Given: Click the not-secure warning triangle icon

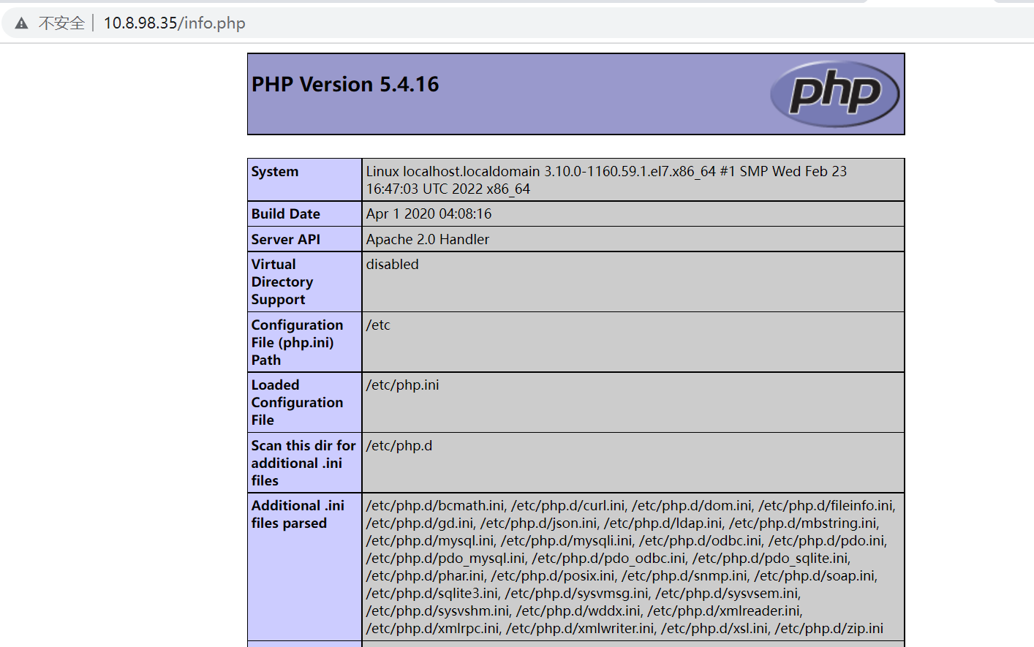Looking at the screenshot, I should tap(22, 23).
